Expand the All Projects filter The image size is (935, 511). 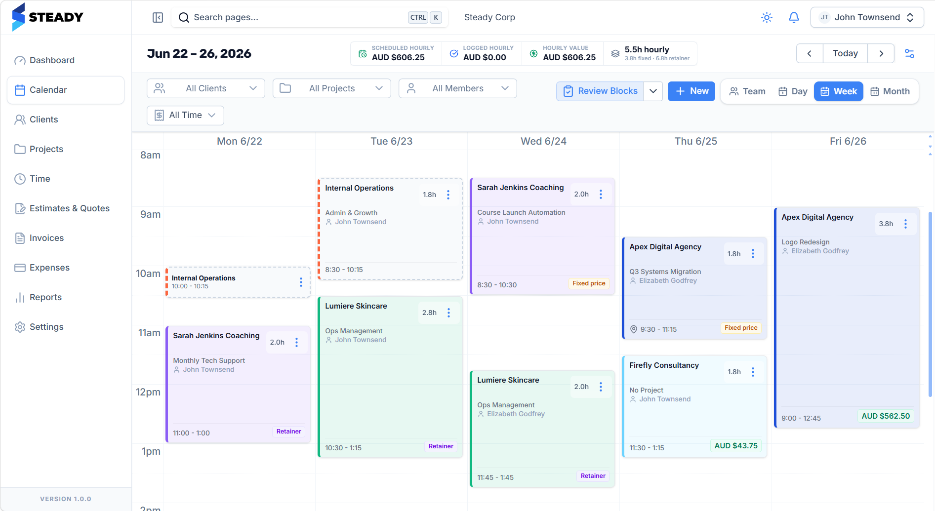click(332, 88)
